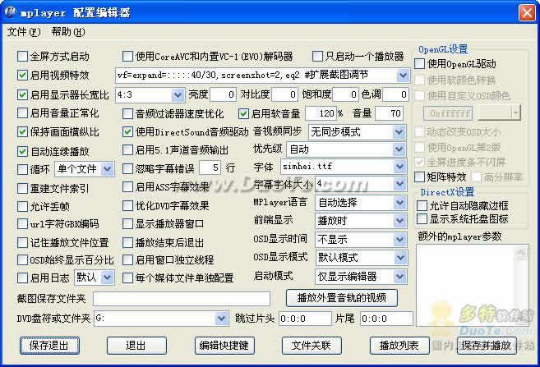
Task: Click the mplayer icon in the title bar
Action: [11, 11]
